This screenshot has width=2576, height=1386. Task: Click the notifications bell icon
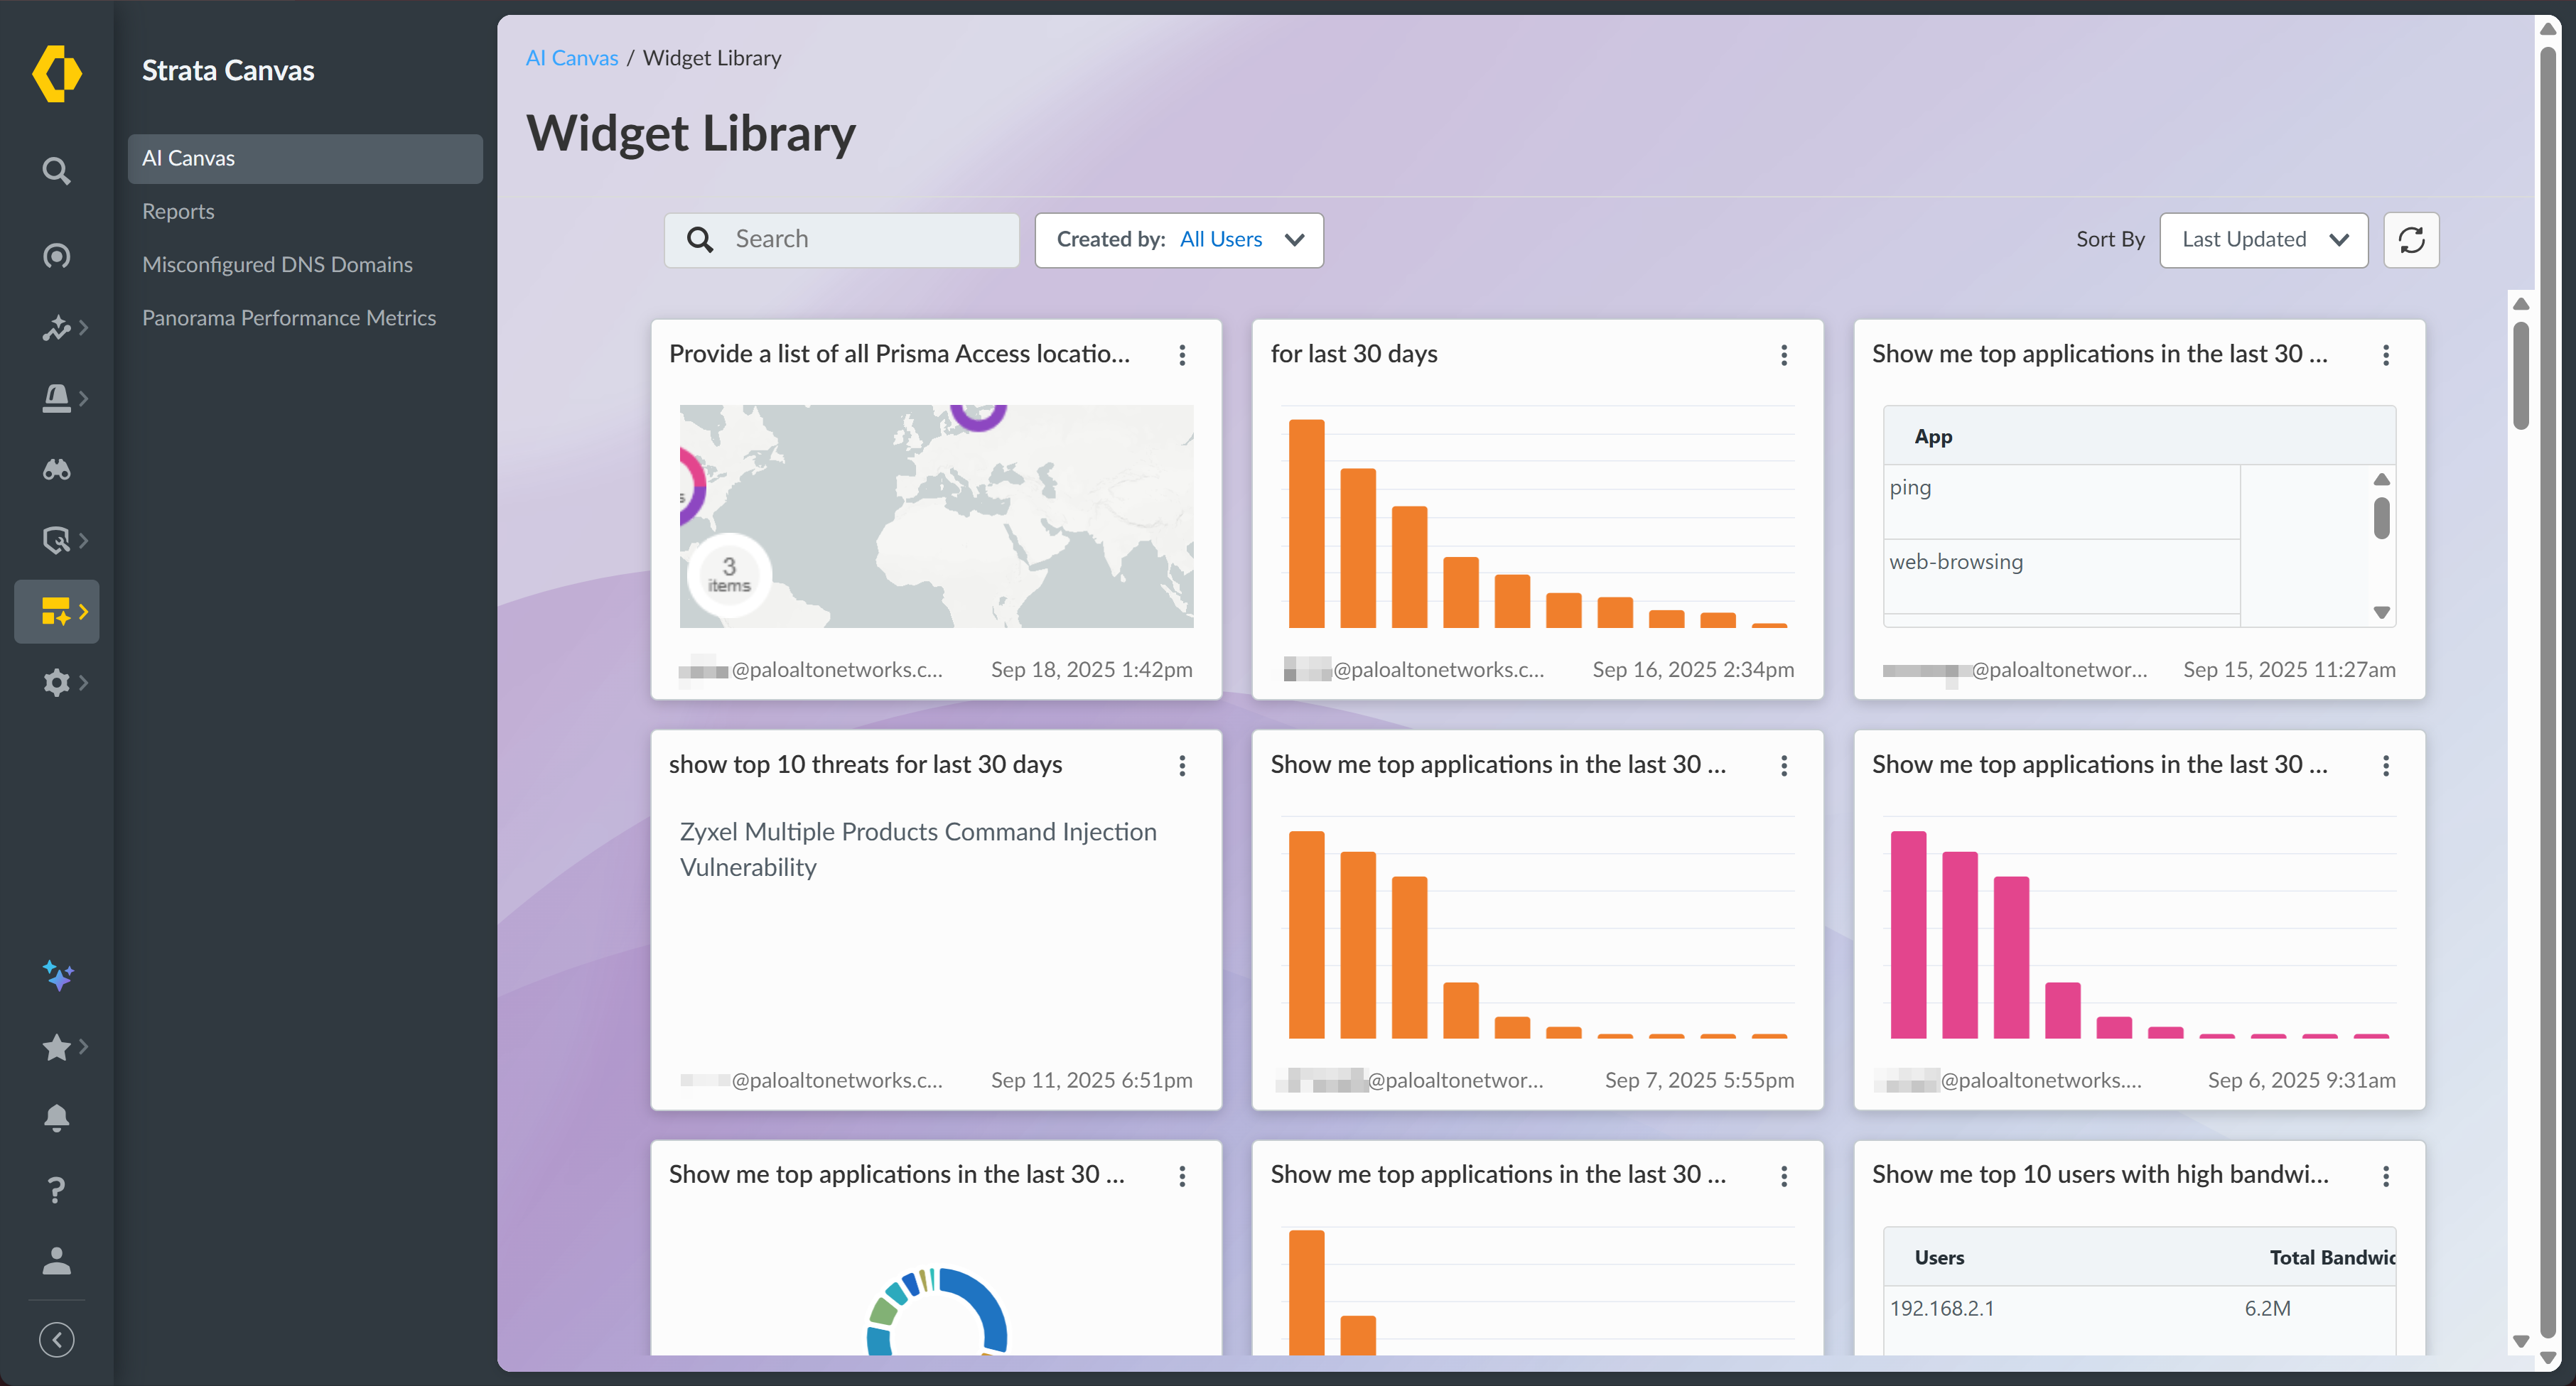point(57,1117)
